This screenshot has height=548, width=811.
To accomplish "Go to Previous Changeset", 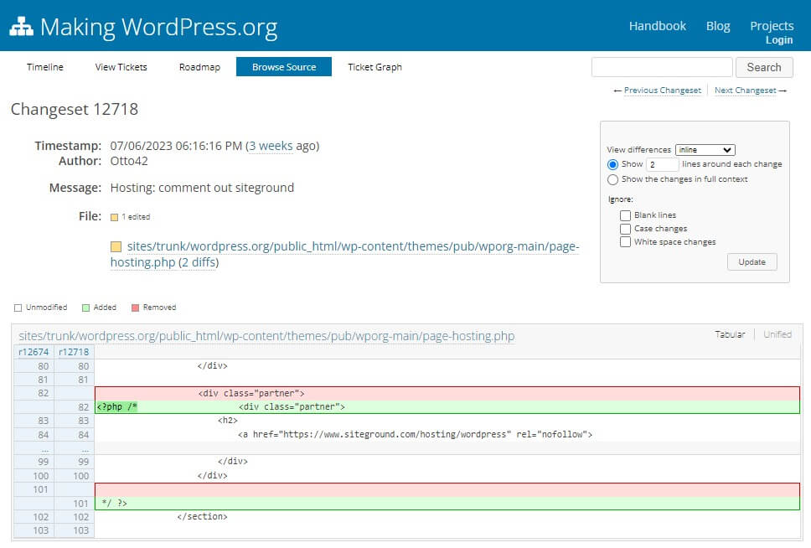I will tap(663, 90).
